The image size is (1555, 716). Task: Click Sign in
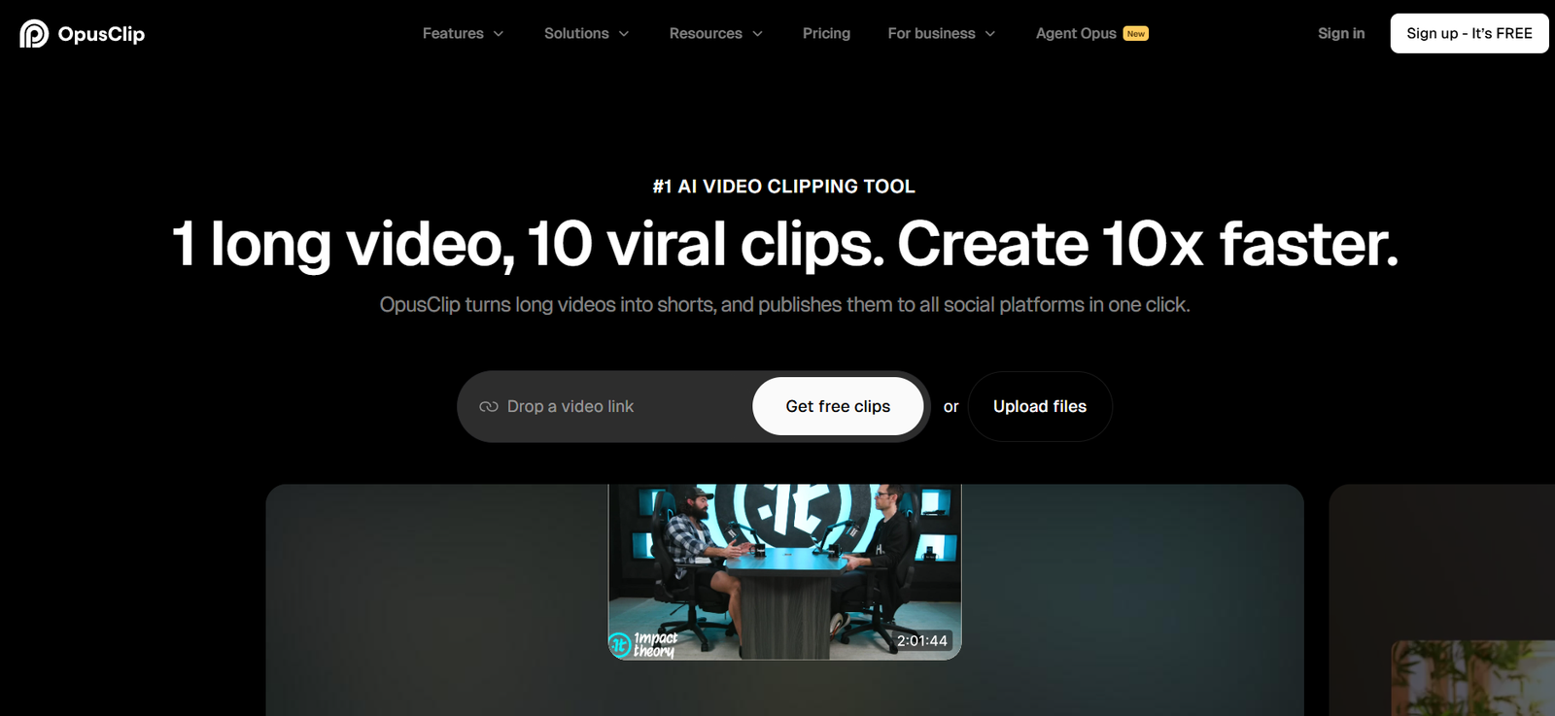pyautogui.click(x=1341, y=33)
